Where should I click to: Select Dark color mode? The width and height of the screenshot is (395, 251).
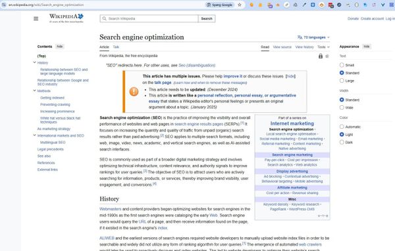pyautogui.click(x=342, y=142)
